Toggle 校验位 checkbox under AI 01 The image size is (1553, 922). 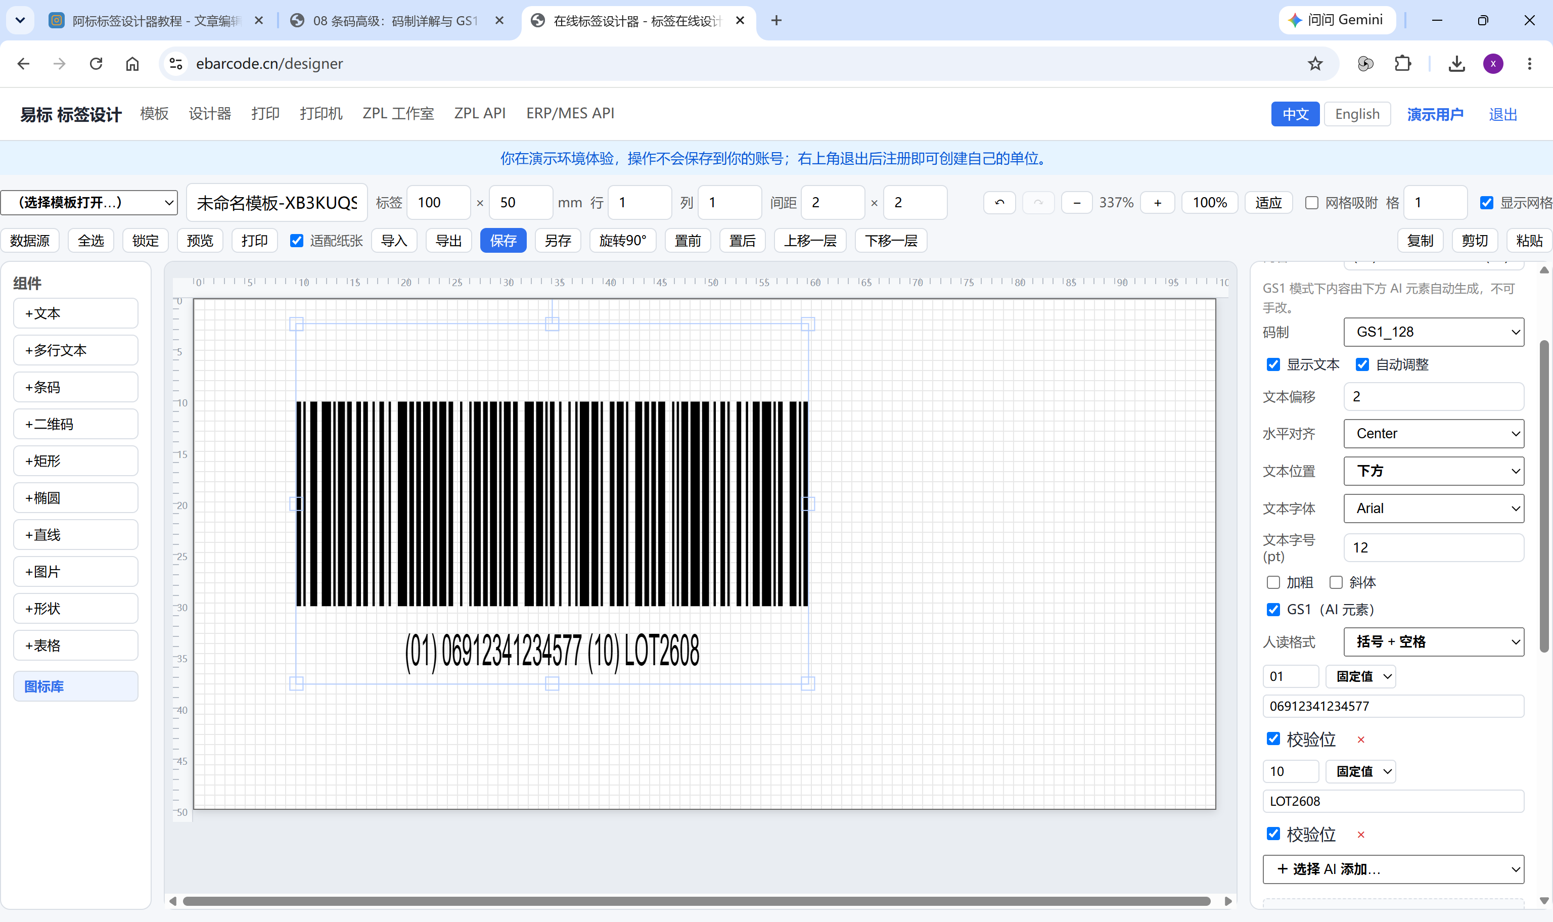coord(1273,739)
